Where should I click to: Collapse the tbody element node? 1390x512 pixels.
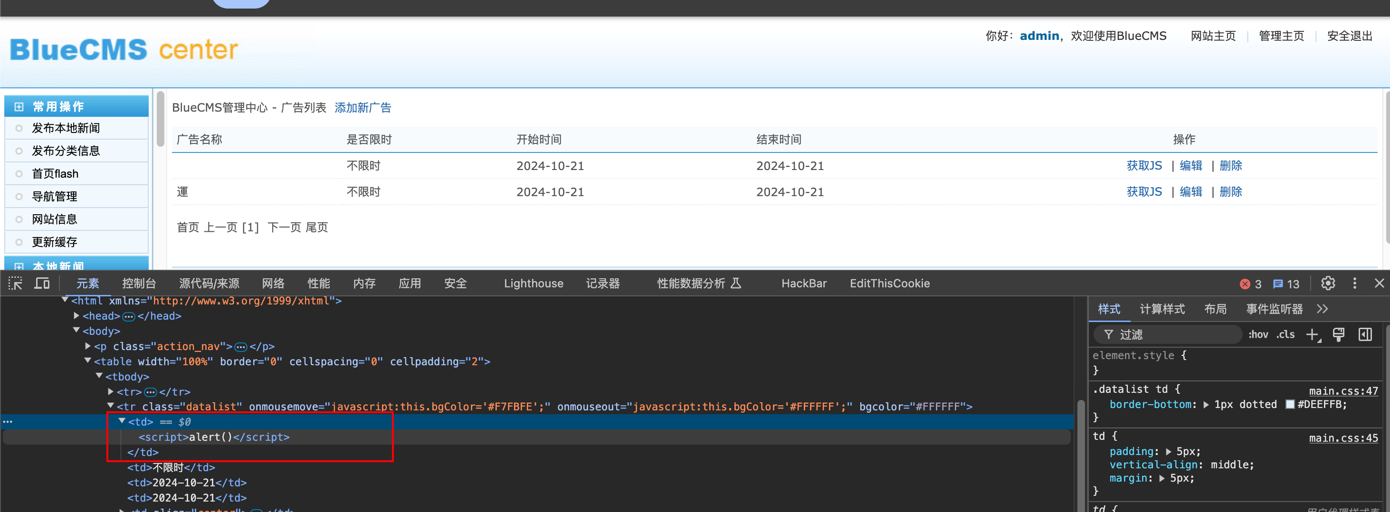point(99,376)
